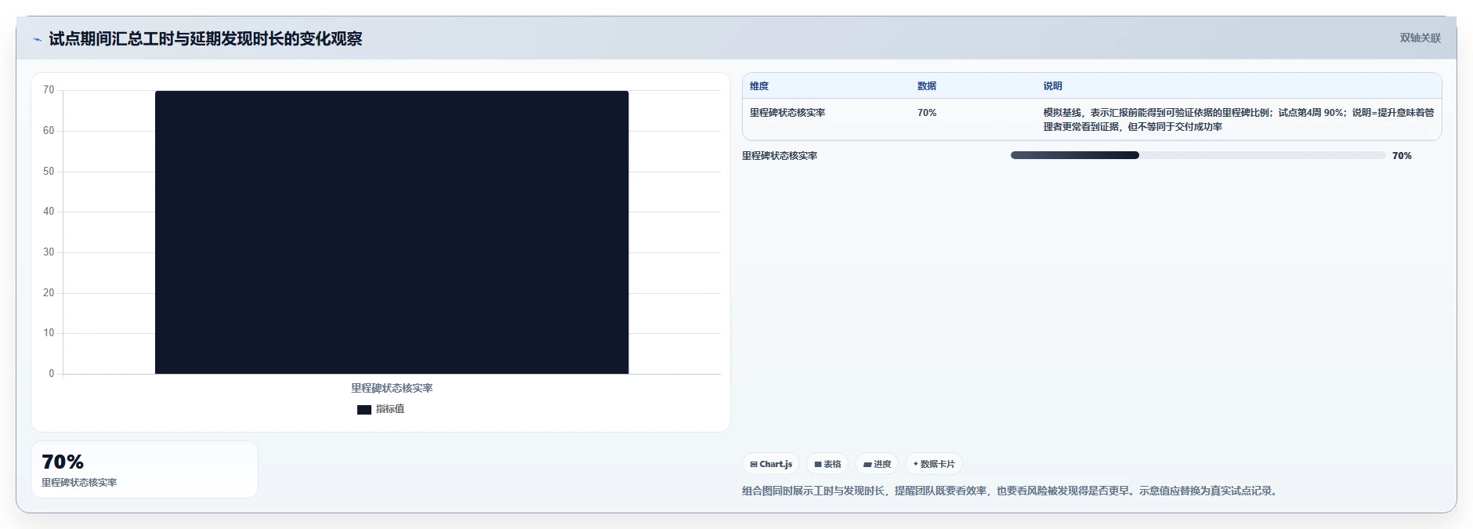Viewport: 1473px width, 529px height.
Task: Click the header icon beside the chart title
Action: [x=37, y=39]
